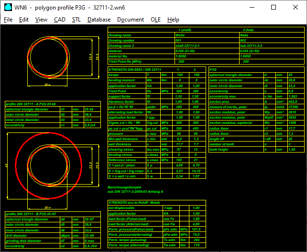Viewport: 307px width, 252px height.
Task: Maximize the WN6 window
Action: [x=274, y=7]
